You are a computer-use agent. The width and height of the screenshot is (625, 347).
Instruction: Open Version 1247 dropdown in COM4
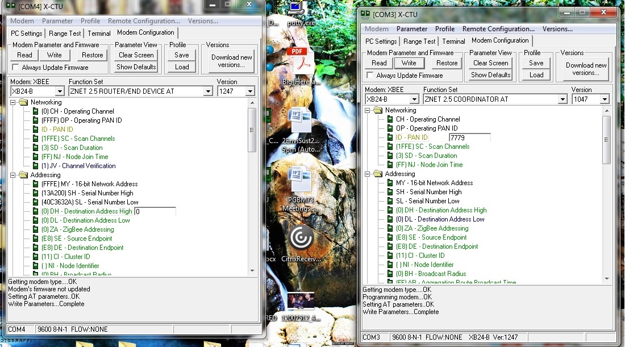click(x=250, y=91)
